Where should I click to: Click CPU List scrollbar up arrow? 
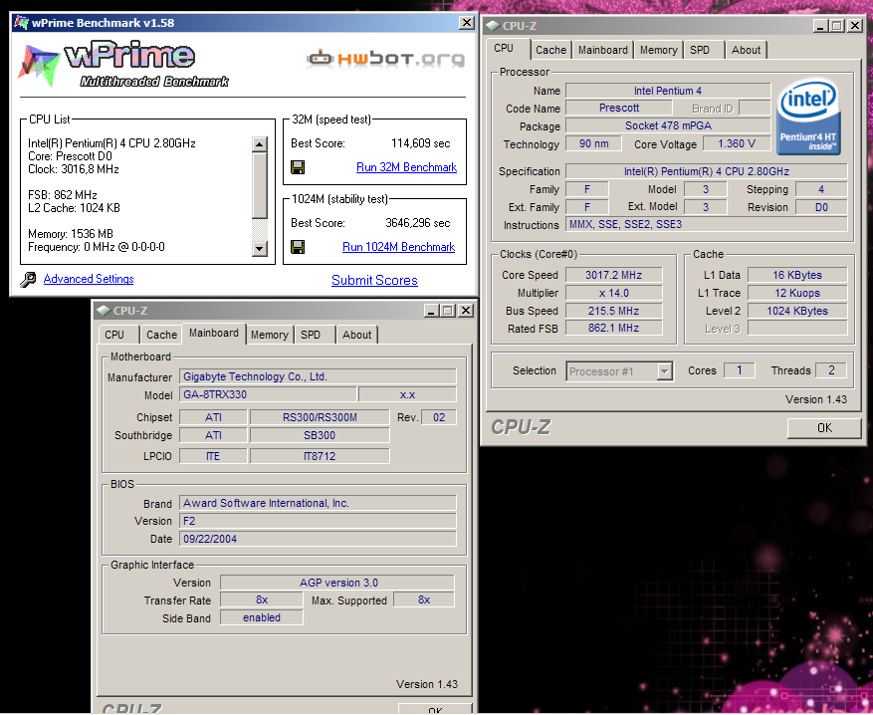click(x=260, y=144)
